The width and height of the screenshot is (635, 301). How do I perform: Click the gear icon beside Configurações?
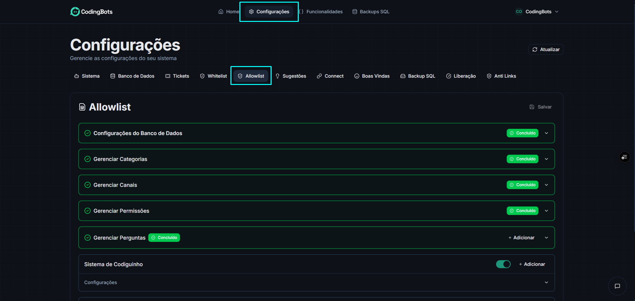click(x=251, y=12)
